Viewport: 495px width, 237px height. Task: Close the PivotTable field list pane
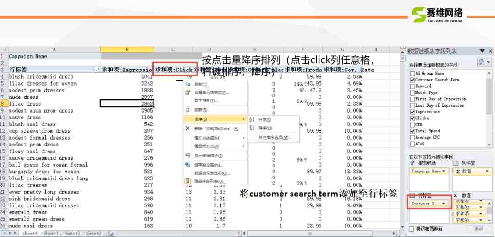click(490, 51)
